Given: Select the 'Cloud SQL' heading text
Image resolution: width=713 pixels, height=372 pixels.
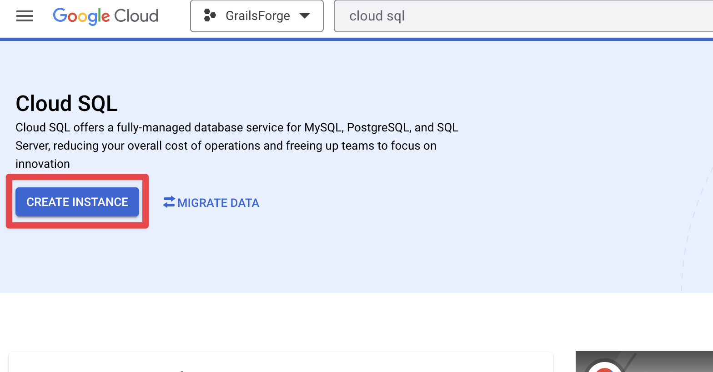Looking at the screenshot, I should coord(66,104).
